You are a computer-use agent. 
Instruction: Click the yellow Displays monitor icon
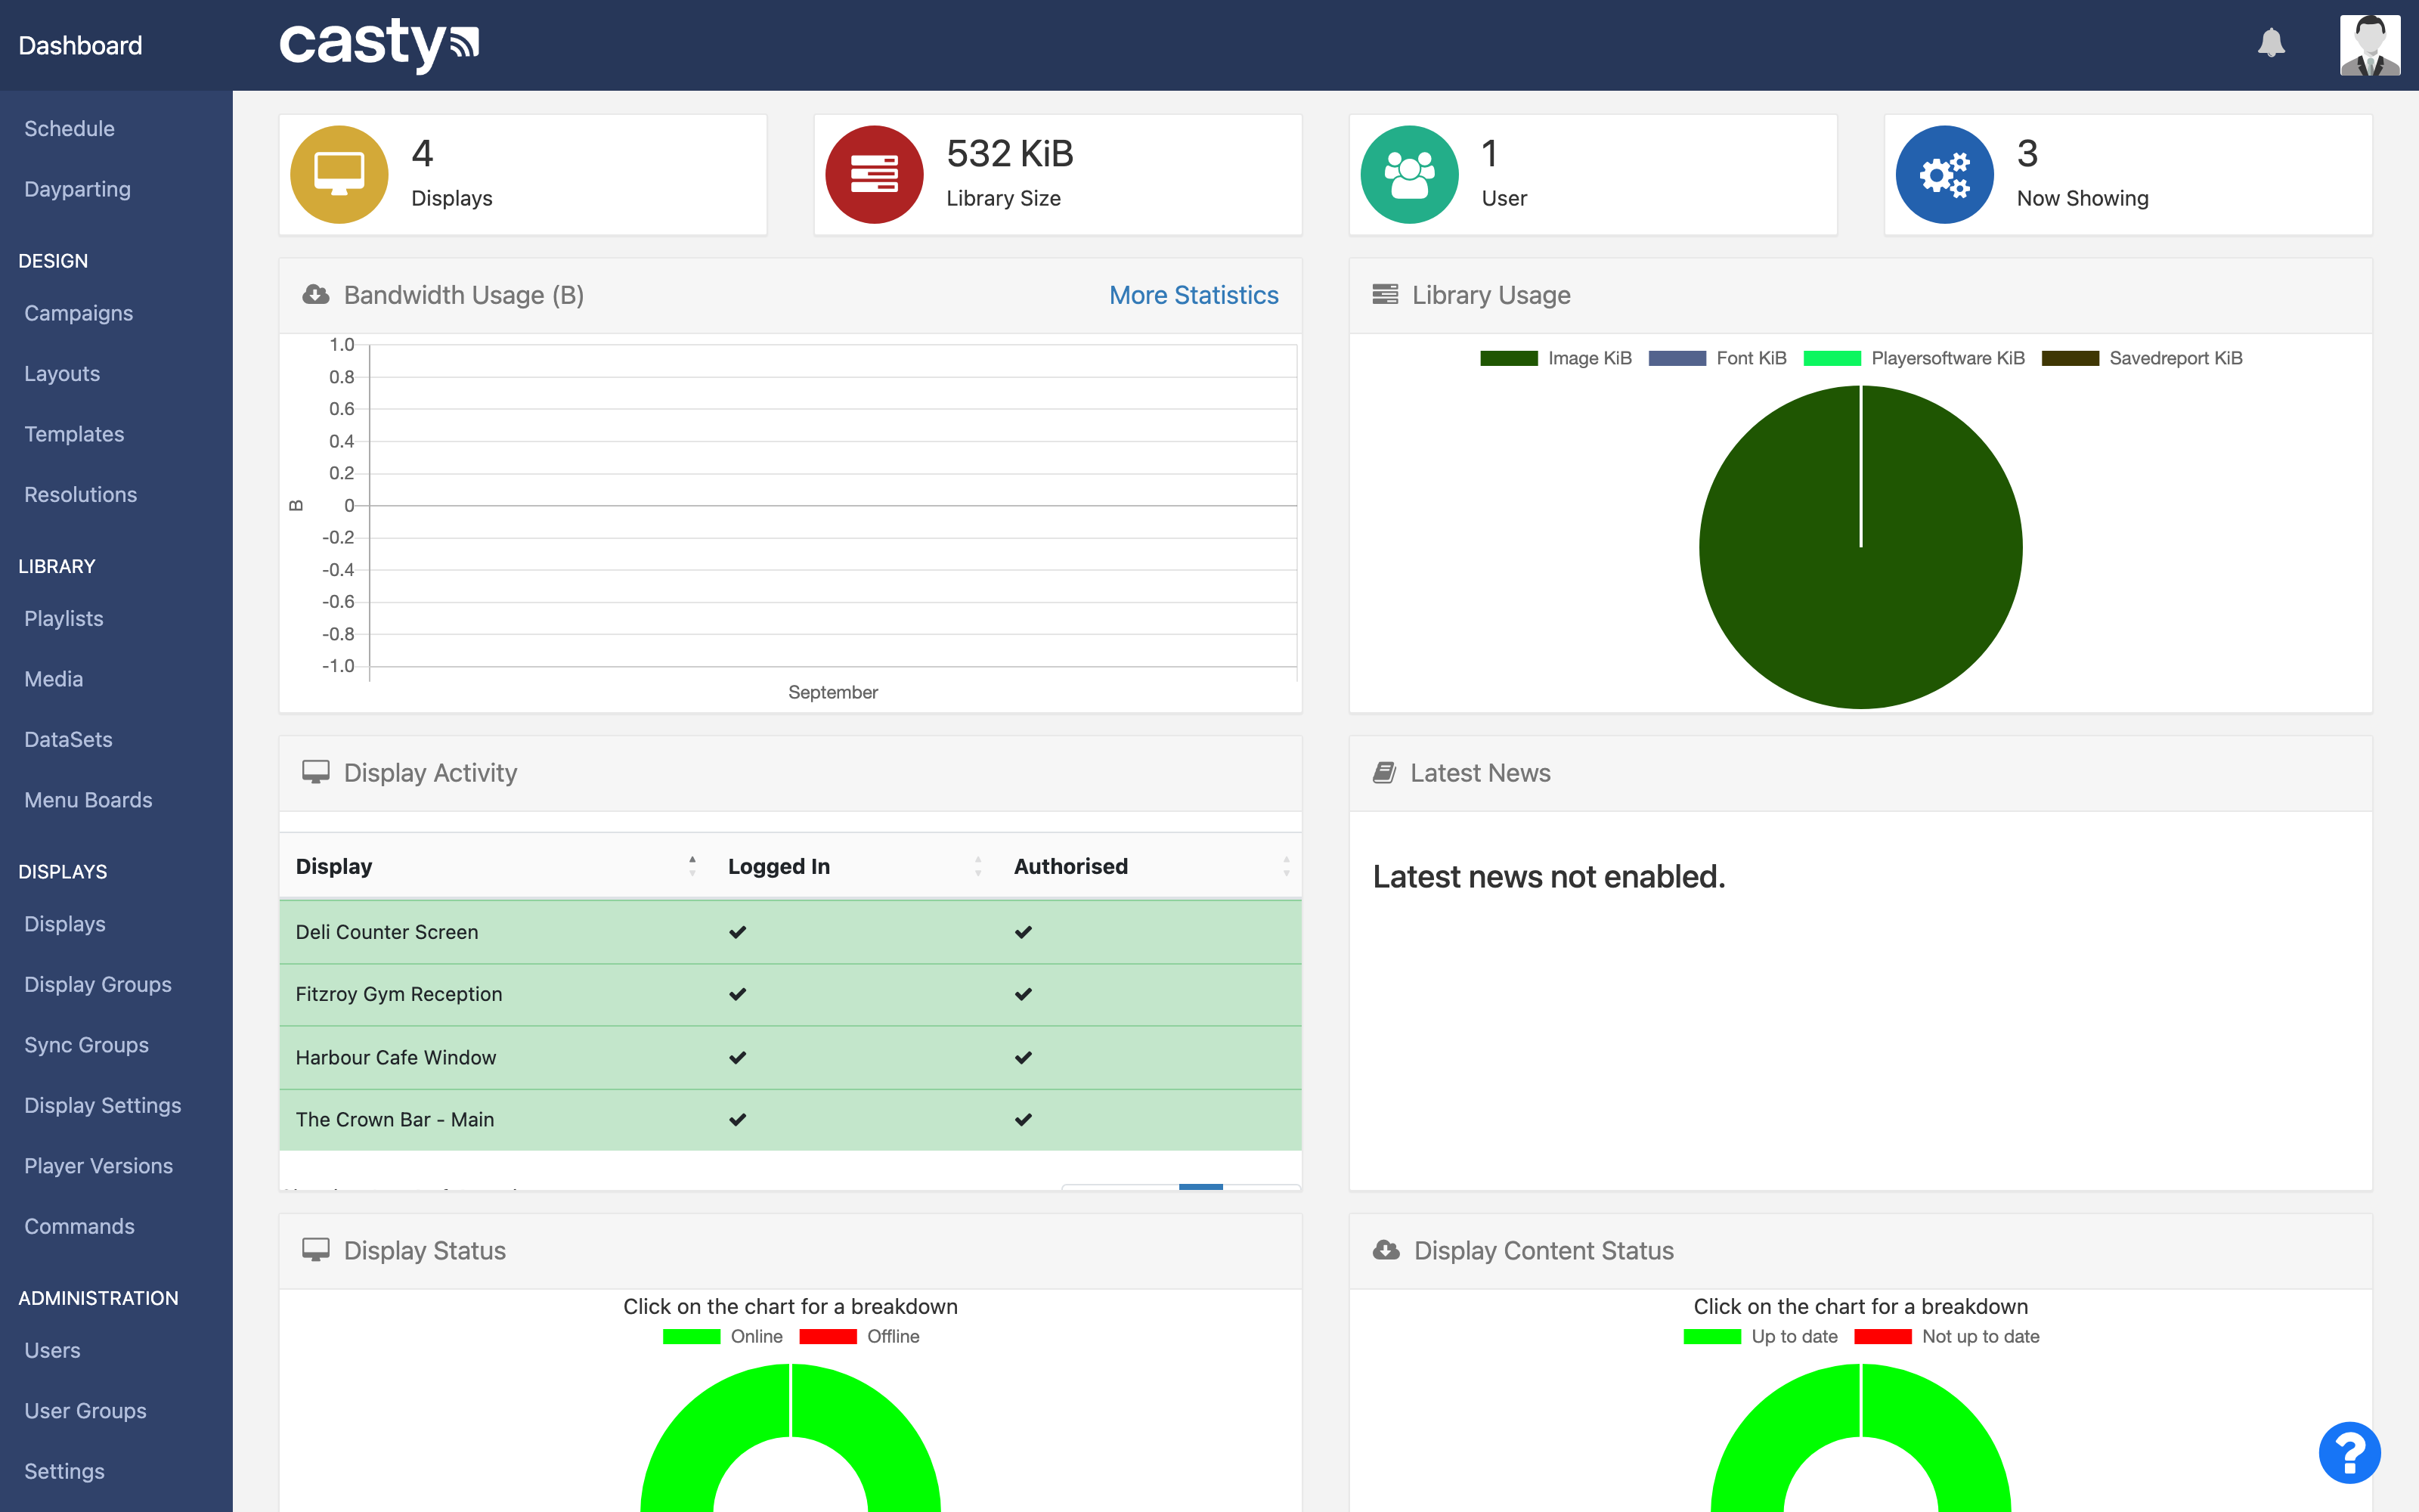coord(339,174)
